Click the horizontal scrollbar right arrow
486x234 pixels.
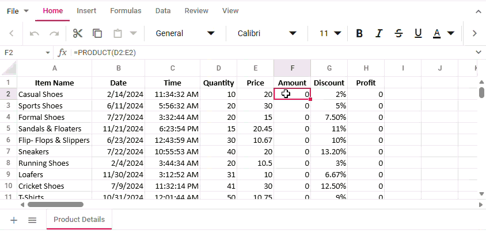(x=481, y=204)
